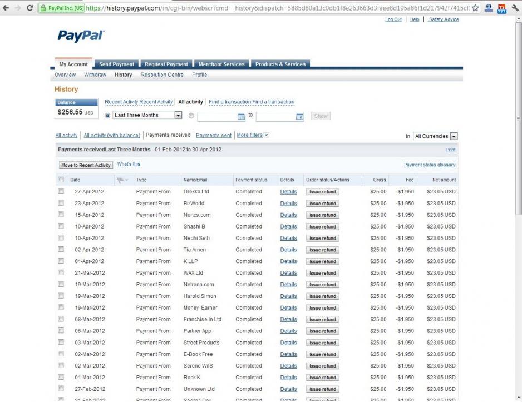
Task: Reload the page with the refresh icon
Action: [29, 8]
